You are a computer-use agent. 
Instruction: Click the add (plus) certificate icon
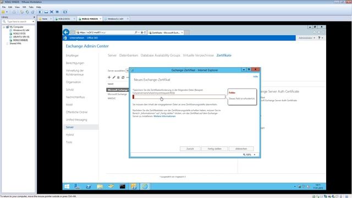109,77
